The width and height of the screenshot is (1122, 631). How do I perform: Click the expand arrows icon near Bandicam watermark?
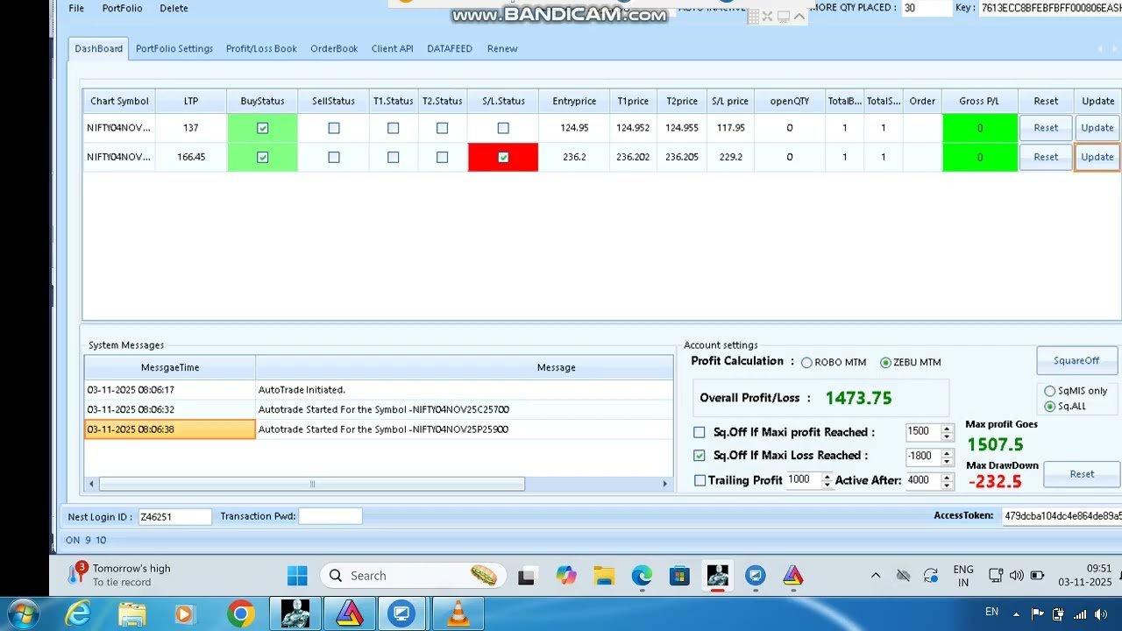[x=767, y=16]
